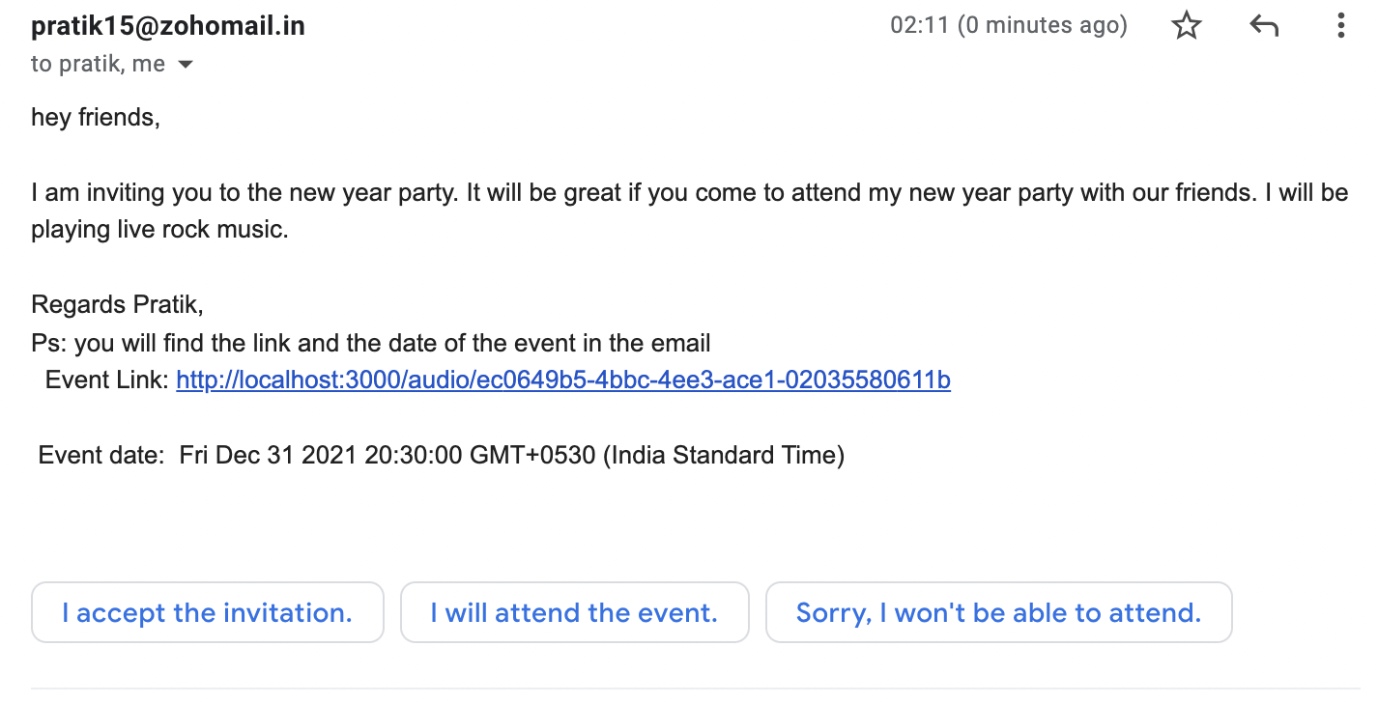Open the three-dot more options menu
The image size is (1378, 703).
[x=1340, y=26]
